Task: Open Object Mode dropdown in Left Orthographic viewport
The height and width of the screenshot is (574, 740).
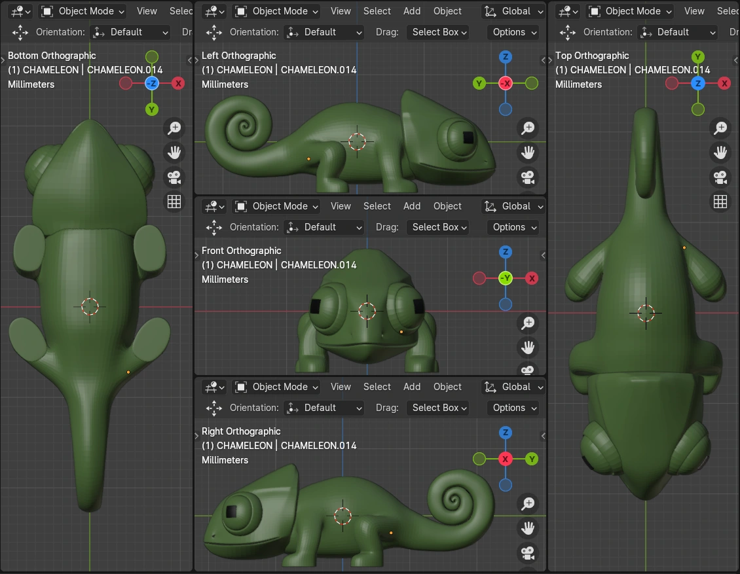Action: pos(276,11)
